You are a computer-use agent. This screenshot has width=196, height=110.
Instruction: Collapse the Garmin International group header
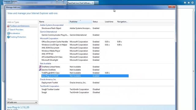48,32
